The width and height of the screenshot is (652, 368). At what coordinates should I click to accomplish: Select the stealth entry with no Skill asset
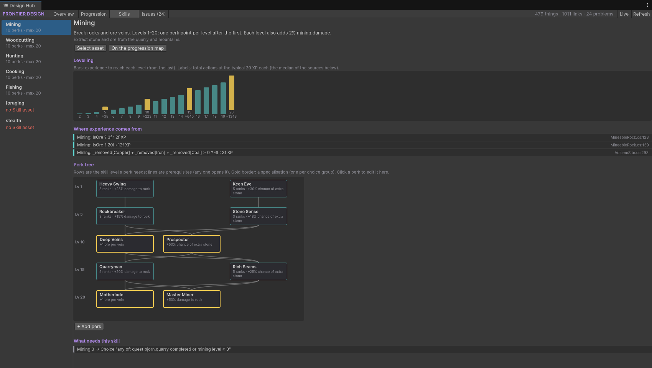tap(36, 124)
